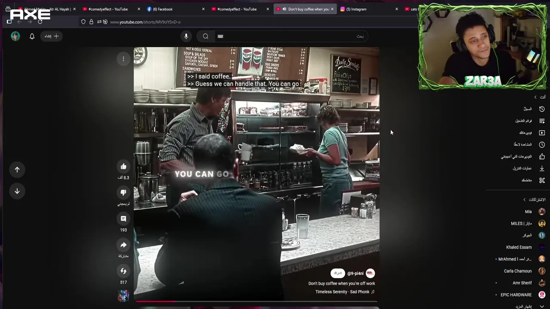Open the Playlists (قوائم التشغيل) sidebar item

click(530, 121)
